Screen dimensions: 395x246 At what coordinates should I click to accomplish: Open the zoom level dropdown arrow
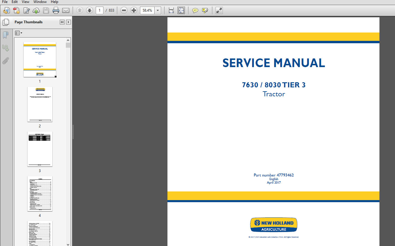tap(158, 10)
